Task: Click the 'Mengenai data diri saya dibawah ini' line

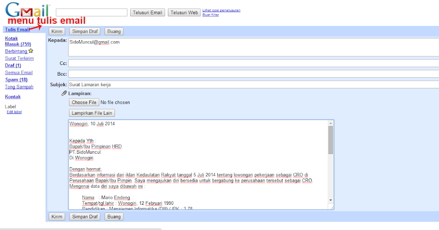Action: pos(107,187)
